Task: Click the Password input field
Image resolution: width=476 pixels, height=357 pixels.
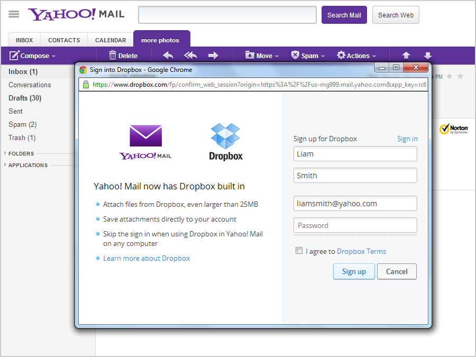Action: (x=355, y=225)
